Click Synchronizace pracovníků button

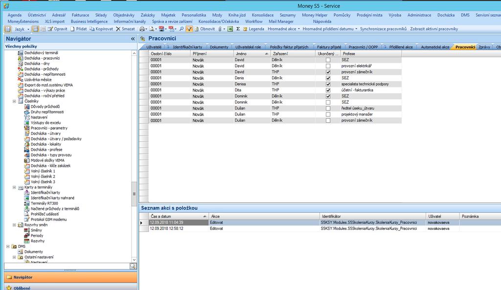383,29
